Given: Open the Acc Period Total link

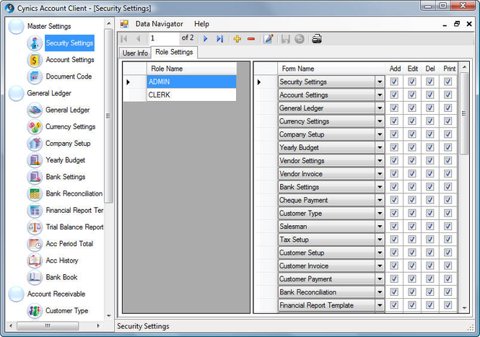Looking at the screenshot, I should pyautogui.click(x=69, y=244).
